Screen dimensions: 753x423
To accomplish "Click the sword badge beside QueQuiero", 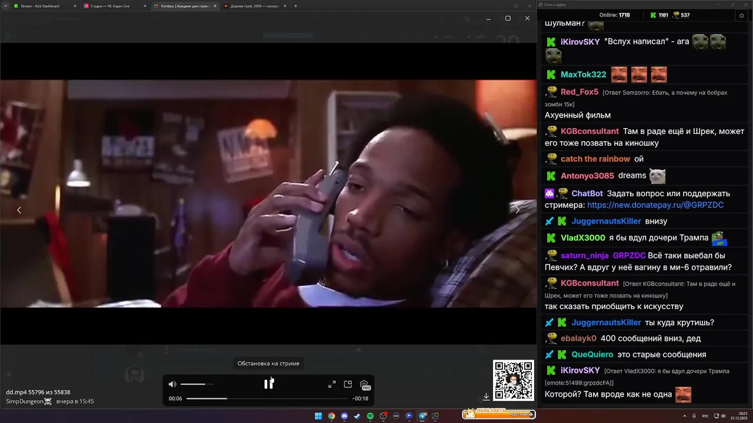I will (x=549, y=354).
